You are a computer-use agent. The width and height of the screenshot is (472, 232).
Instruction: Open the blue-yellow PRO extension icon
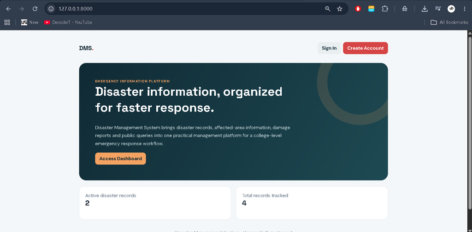(x=372, y=9)
